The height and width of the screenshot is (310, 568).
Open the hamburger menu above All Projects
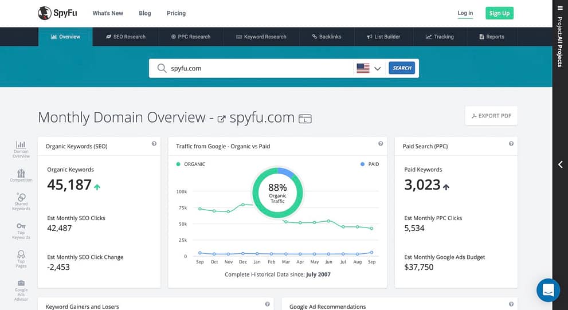tap(561, 8)
